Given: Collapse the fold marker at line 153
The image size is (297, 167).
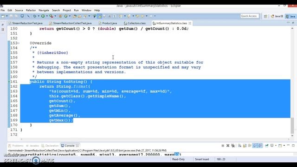Looking at the screenshot, I should point(19,43).
